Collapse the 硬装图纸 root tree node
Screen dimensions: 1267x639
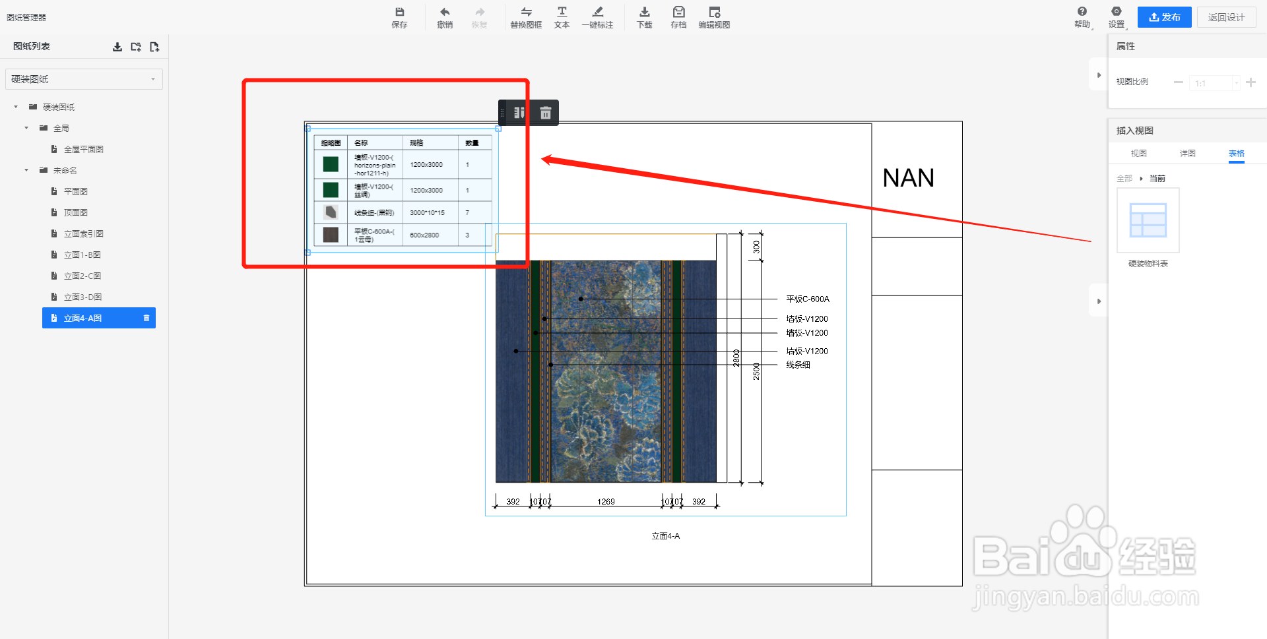click(16, 107)
